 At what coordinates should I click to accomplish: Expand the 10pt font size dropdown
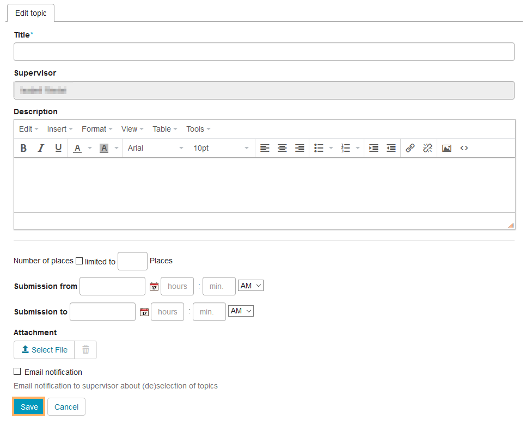(221, 148)
